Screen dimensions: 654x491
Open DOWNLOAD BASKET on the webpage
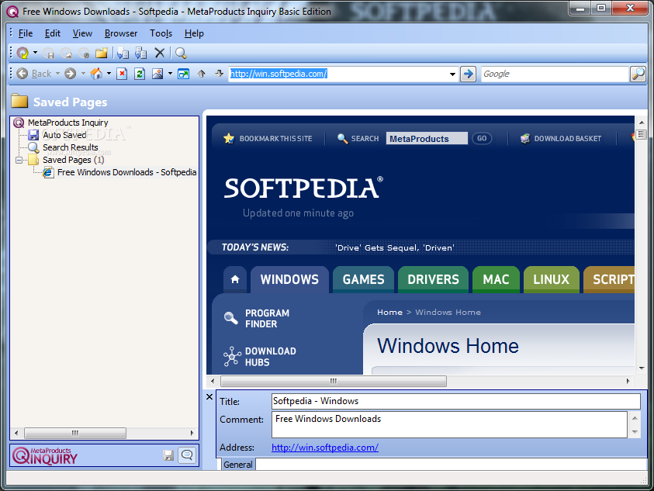pyautogui.click(x=561, y=139)
